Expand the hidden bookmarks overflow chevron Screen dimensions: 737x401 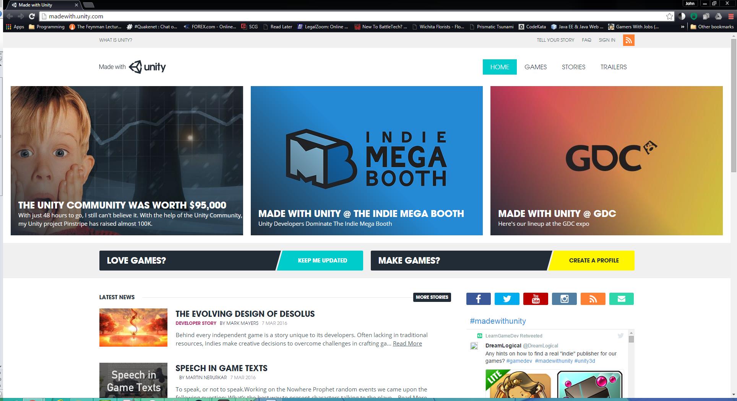click(x=683, y=27)
